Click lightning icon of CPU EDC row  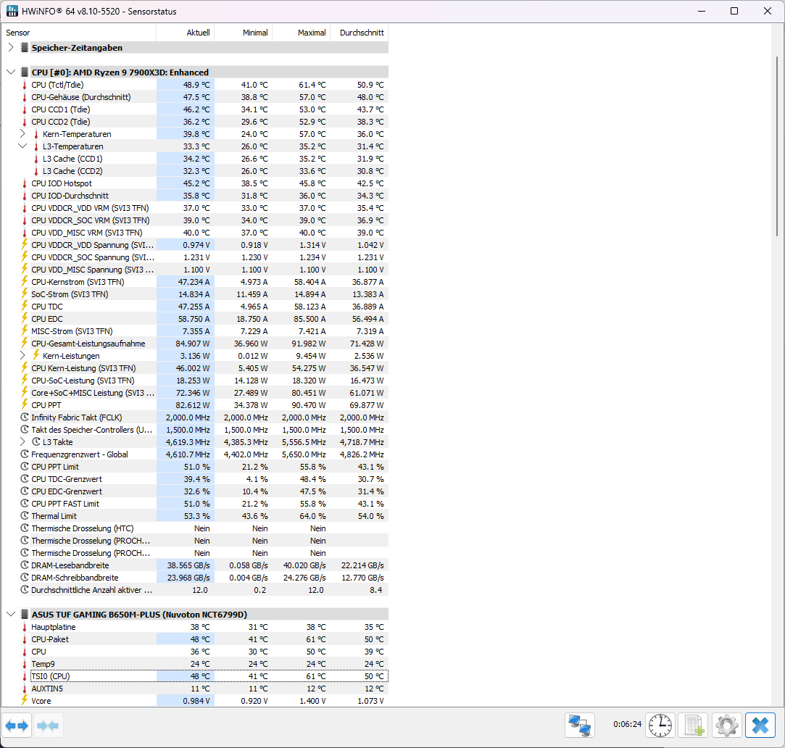coord(24,318)
